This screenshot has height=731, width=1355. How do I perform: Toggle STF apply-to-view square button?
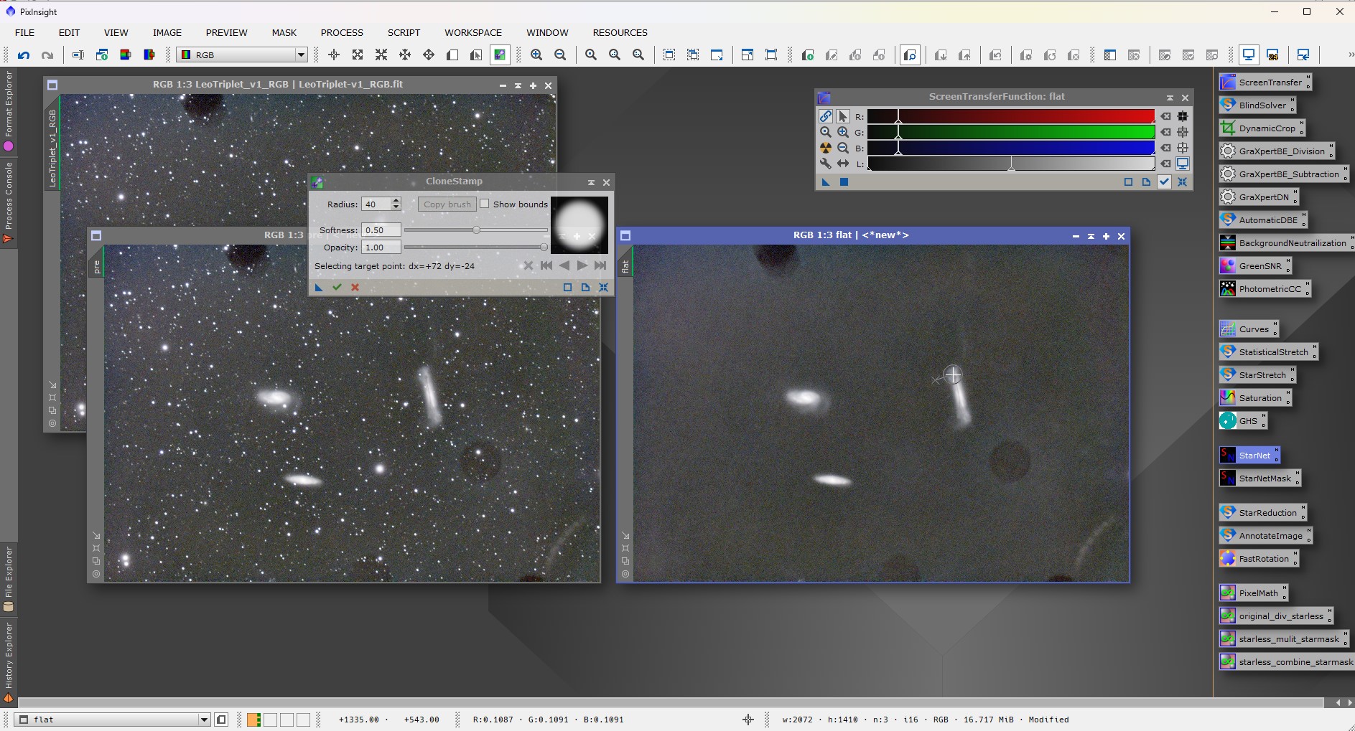844,182
